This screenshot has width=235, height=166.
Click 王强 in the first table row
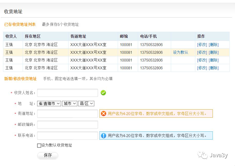pyautogui.click(x=9, y=45)
